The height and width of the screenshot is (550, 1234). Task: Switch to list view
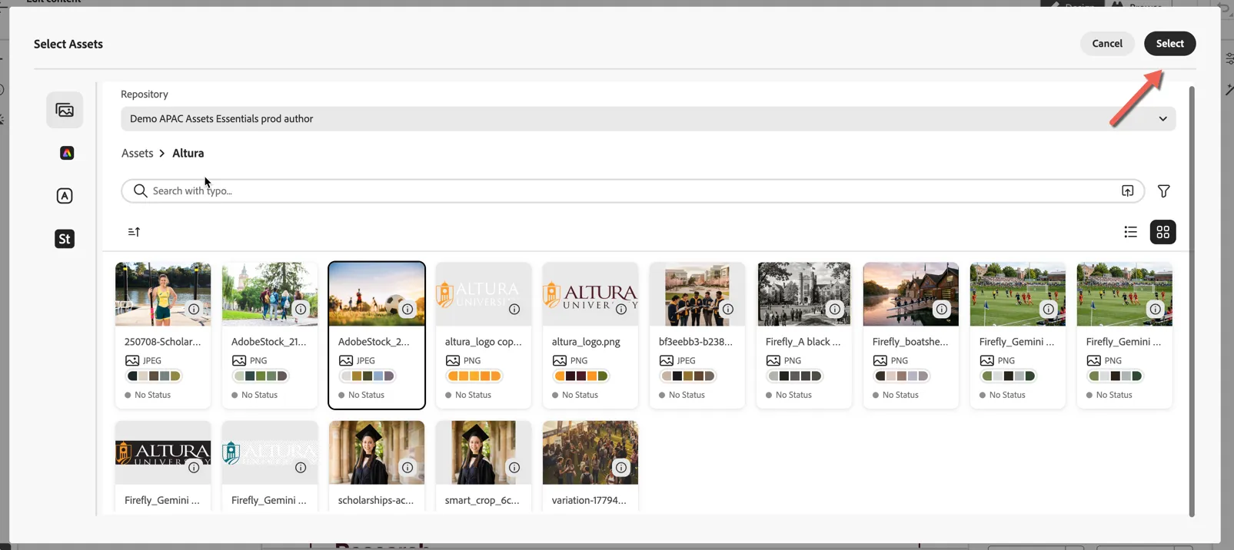[x=1130, y=232]
